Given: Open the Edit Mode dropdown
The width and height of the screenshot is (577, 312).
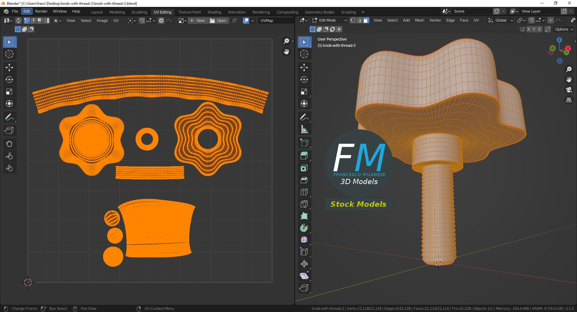Looking at the screenshot, I should click(330, 20).
